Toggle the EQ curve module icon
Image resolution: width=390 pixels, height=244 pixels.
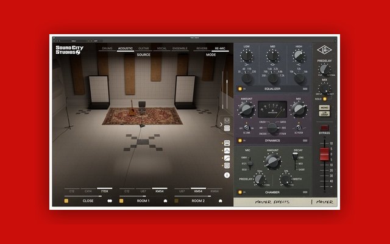227,151
